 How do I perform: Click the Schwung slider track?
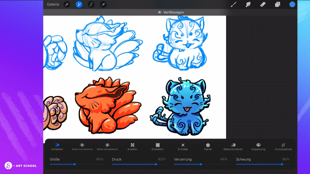pyautogui.click(x=263, y=164)
